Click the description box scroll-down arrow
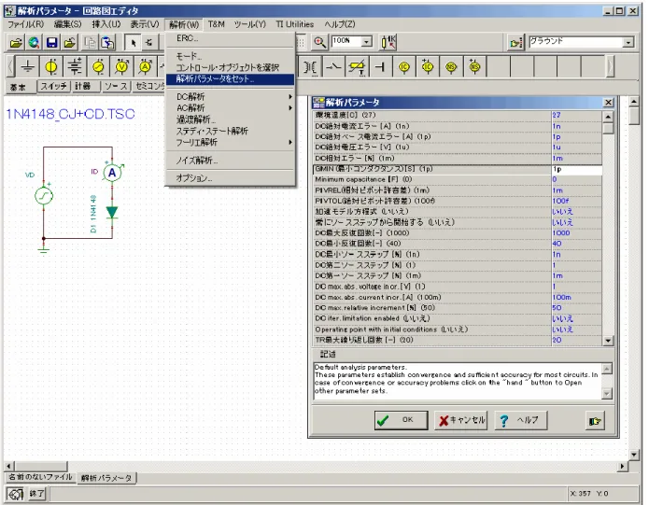 pyautogui.click(x=606, y=394)
